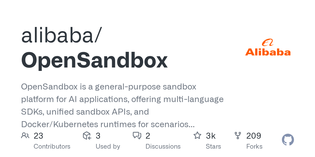This screenshot has height=157, width=315.
Task: Click the Stars label
Action: pos(213,146)
